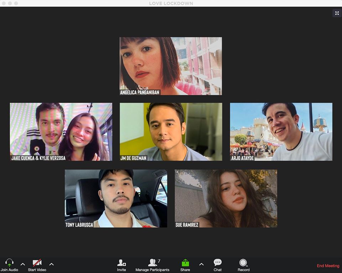This screenshot has width=342, height=273.
Task: Click the Jake Cuenca & Kylie Verzosa name label
Action: tap(38, 158)
